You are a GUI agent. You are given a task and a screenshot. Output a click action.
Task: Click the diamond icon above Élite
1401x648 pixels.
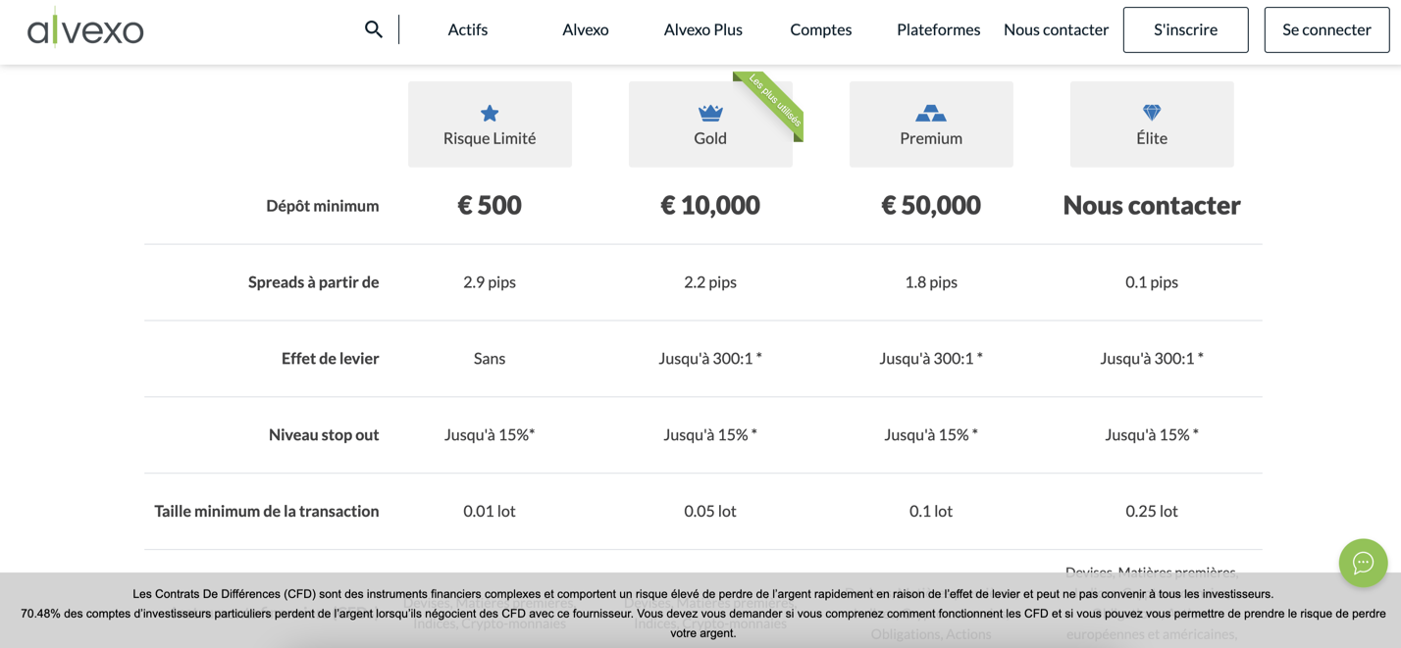click(1151, 111)
